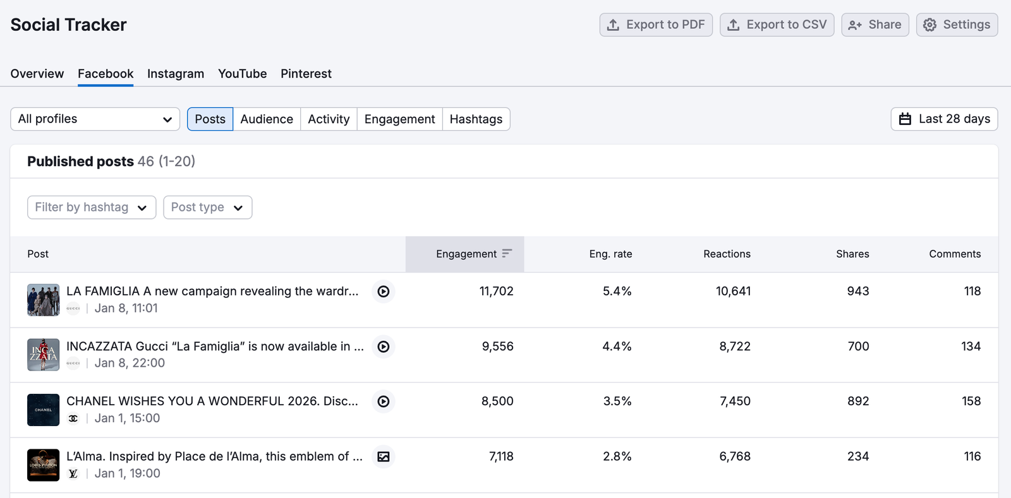Viewport: 1011px width, 498px height.
Task: Click the Gucci profile icon by Jan 8, 11:01
Action: point(73,309)
